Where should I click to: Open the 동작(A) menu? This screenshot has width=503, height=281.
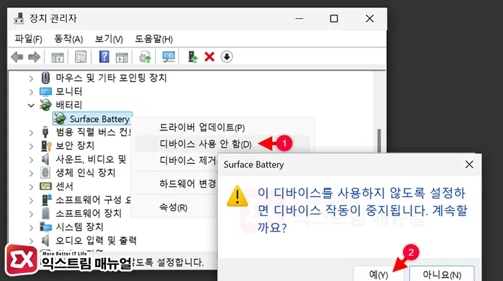68,39
